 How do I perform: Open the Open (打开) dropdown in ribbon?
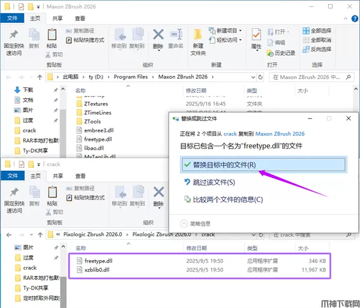click(278, 32)
